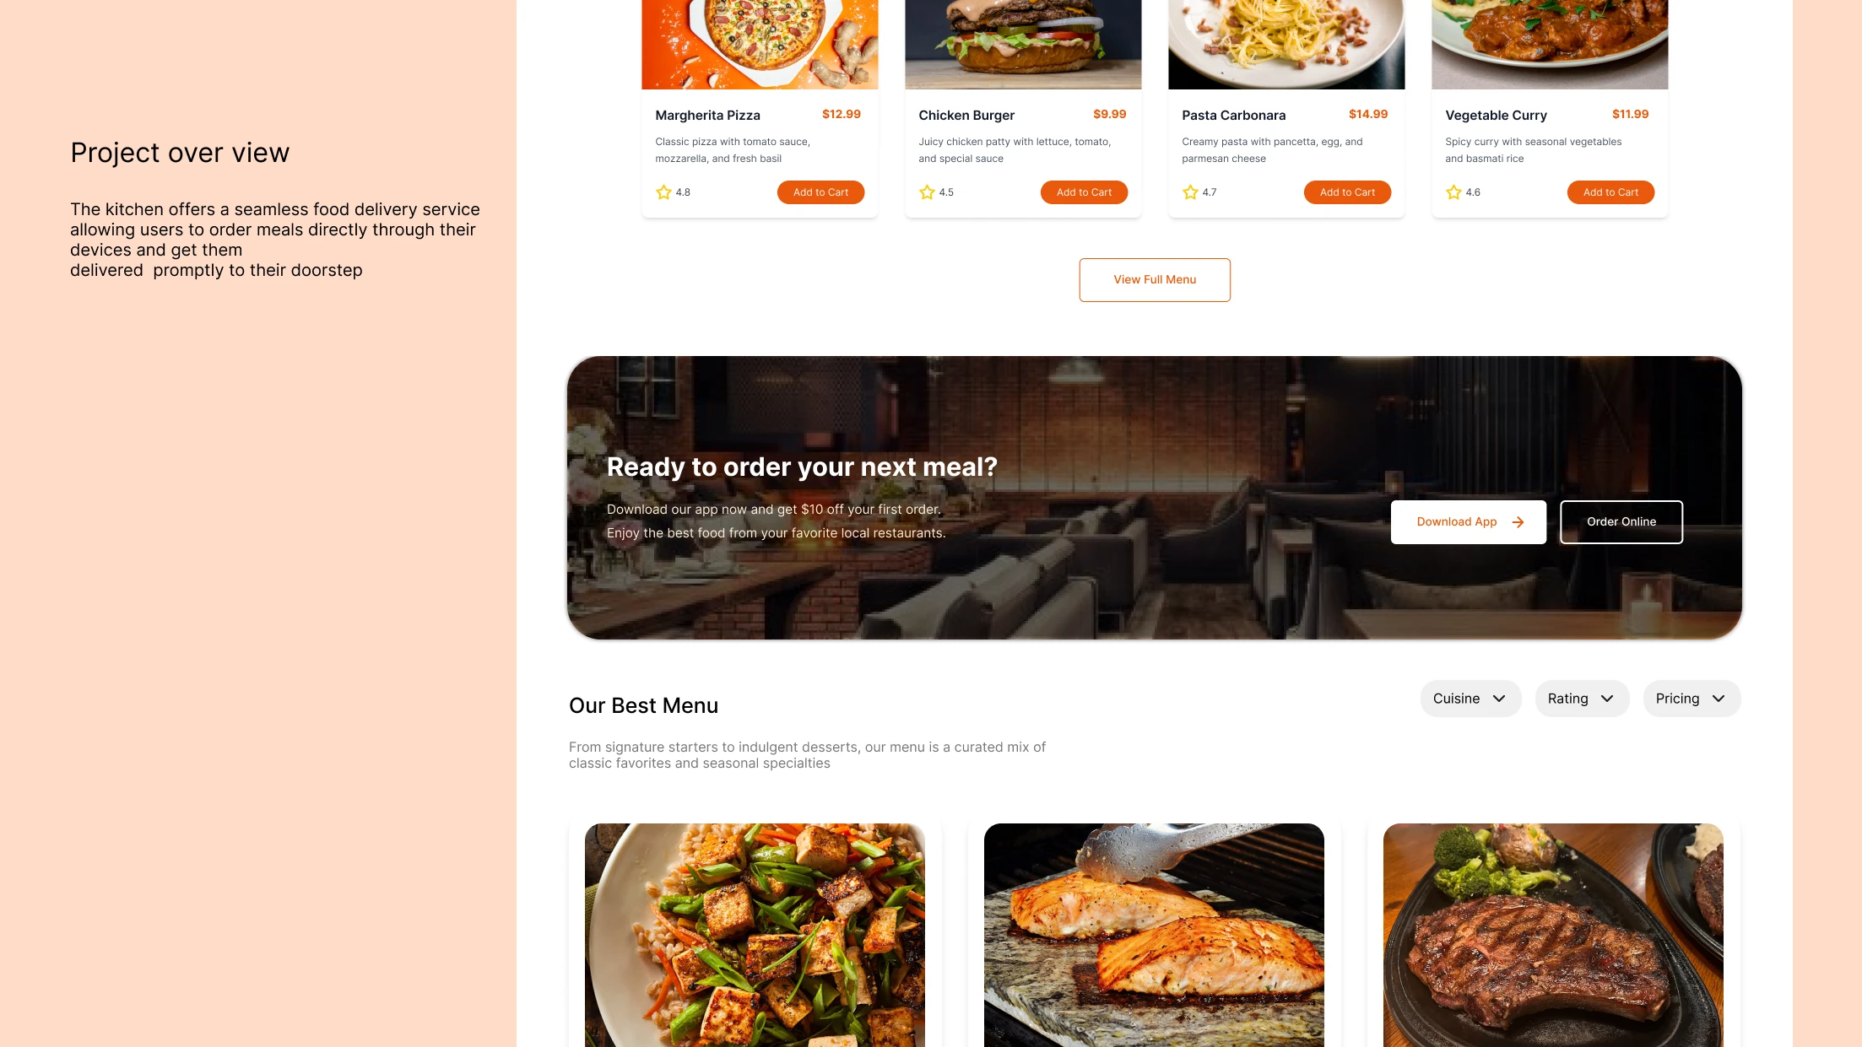Select the grilled steak dish image
This screenshot has height=1047, width=1862.
[1553, 935]
